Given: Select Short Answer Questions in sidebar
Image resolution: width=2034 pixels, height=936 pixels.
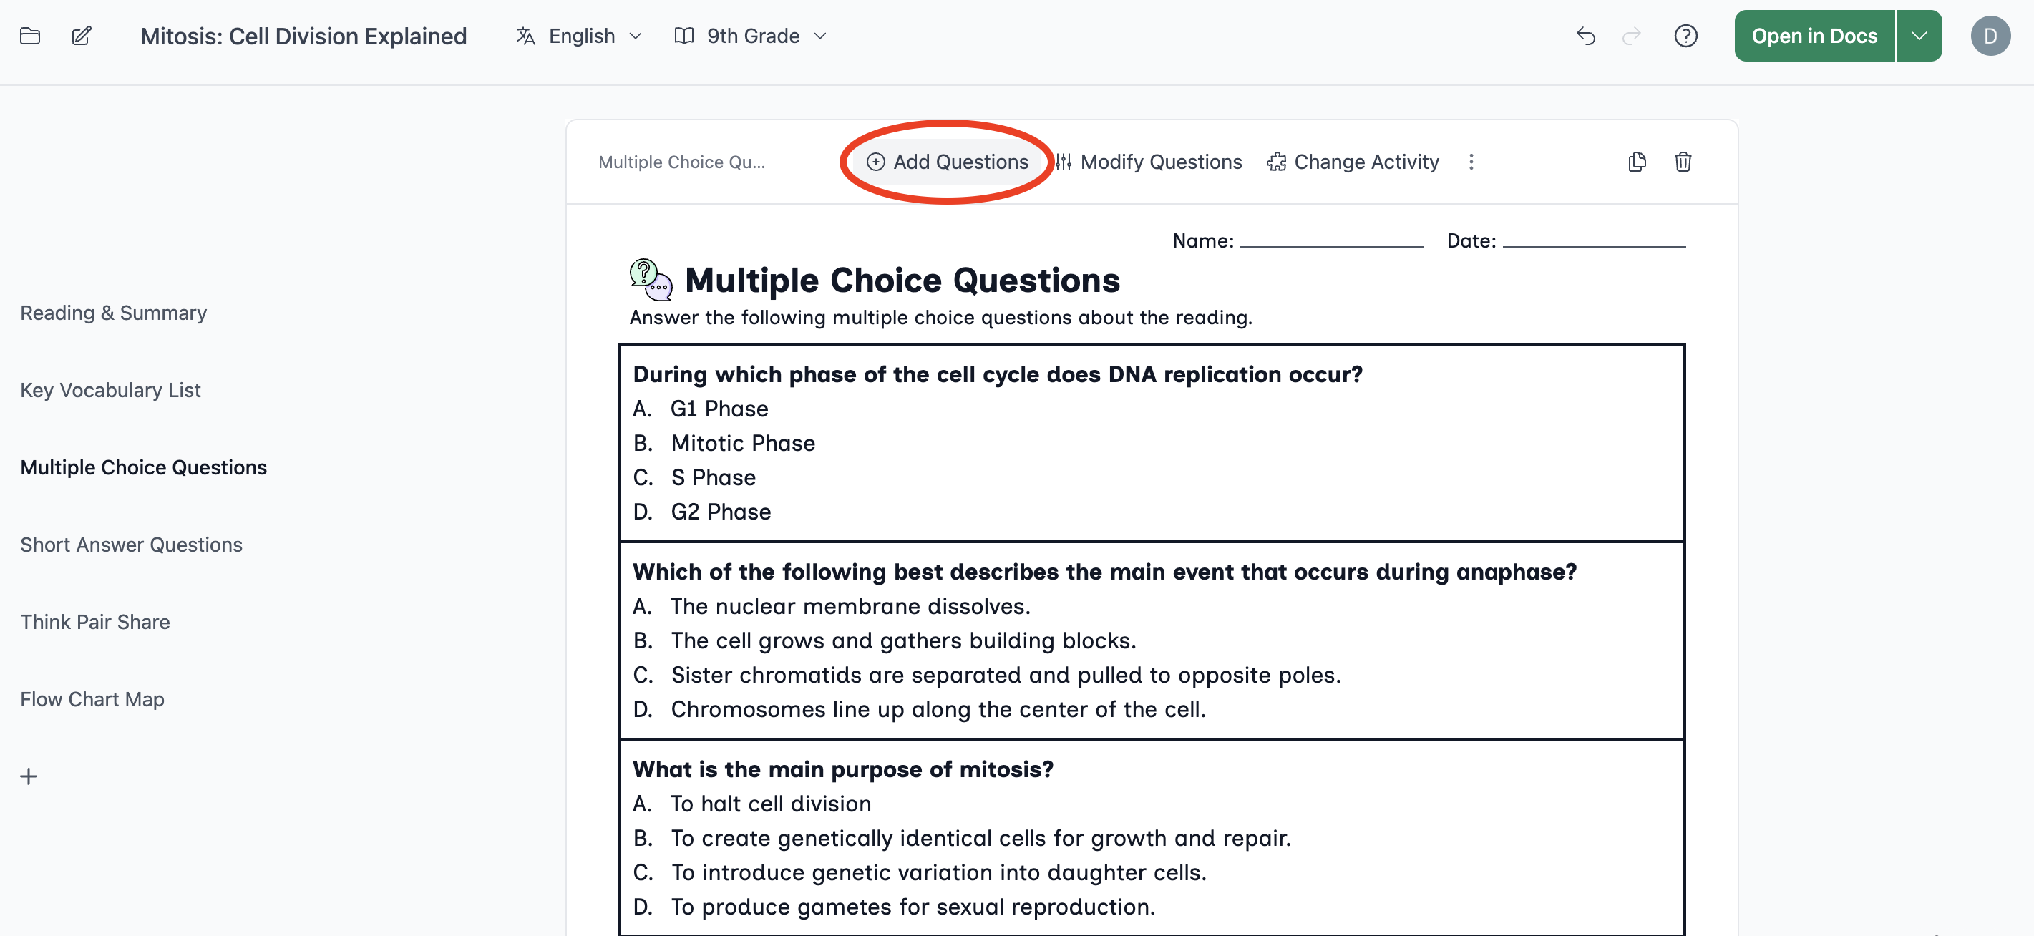Looking at the screenshot, I should [131, 545].
